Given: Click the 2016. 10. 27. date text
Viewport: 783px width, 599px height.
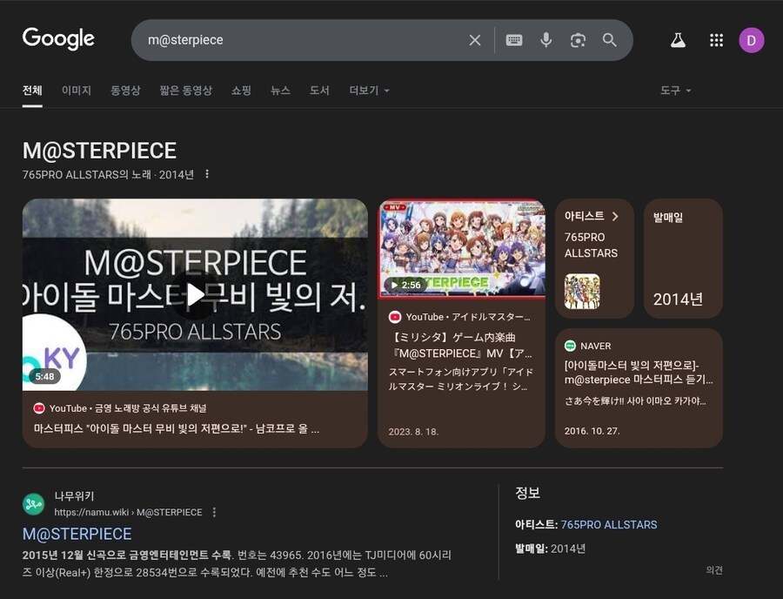Looking at the screenshot, I should point(592,431).
